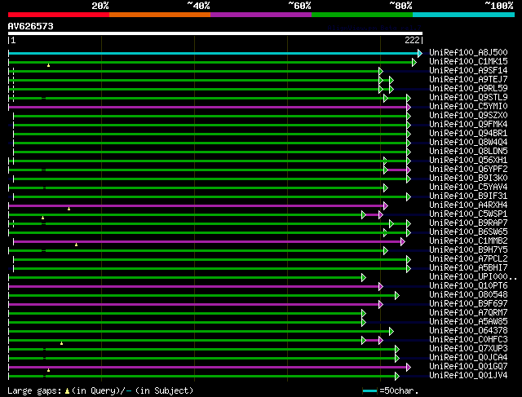522x397 pixels.
Task: Click the arrowhead ending the B9H7Y5 alignment
Action: 386,250
